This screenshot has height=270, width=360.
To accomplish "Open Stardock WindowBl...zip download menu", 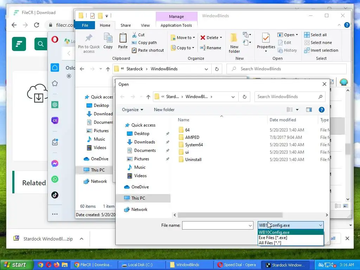I will click(x=82, y=239).
